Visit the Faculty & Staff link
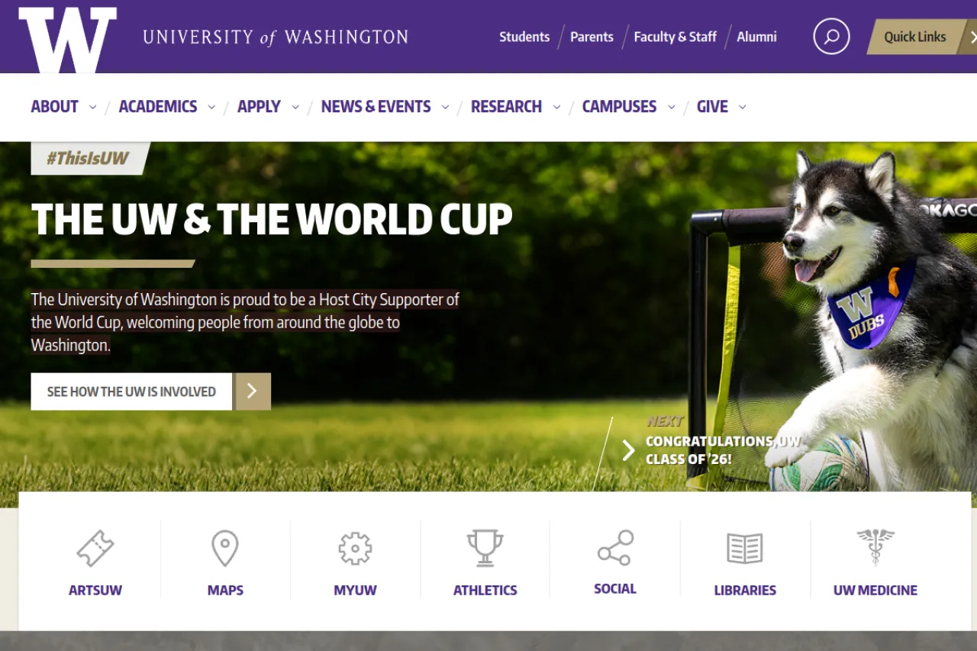977x651 pixels. coord(676,37)
